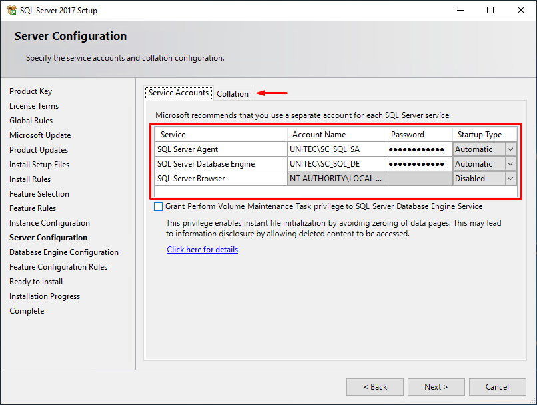This screenshot has height=405, width=537.
Task: Select Database Engine Configuration step
Action: [x=64, y=252]
